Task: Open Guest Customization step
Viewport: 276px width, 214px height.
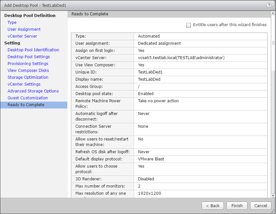Action: 28,98
